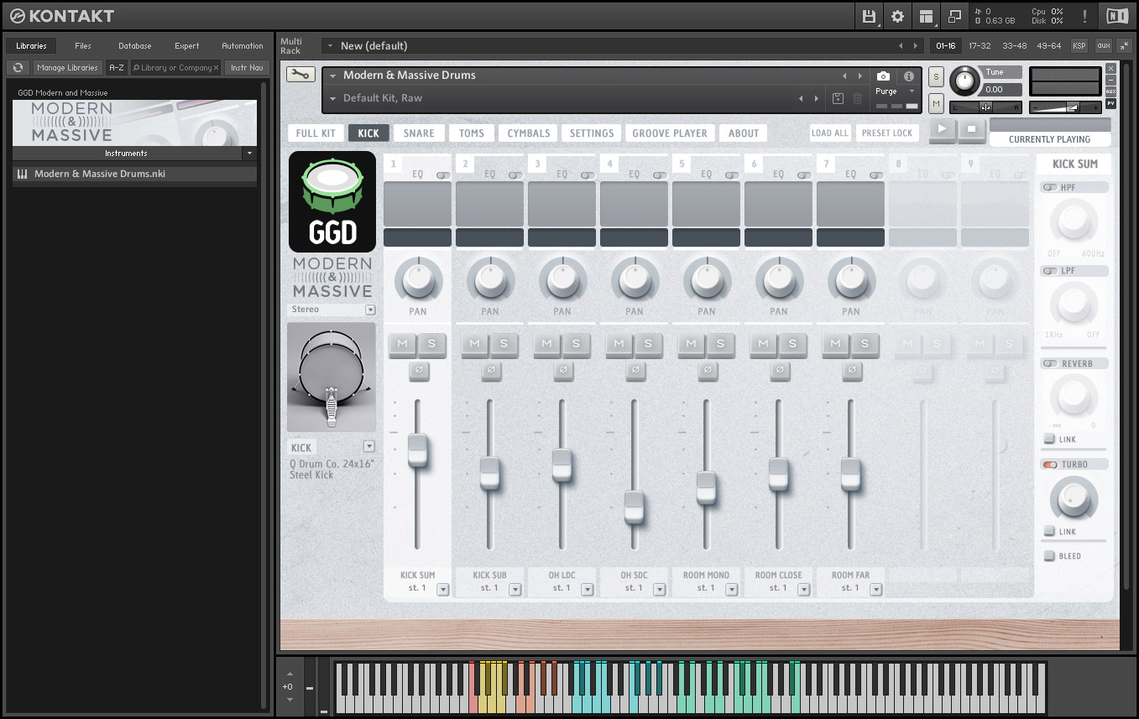Screen dimensions: 1139x719
Task: Open OH LDC output st. 1 dropdown
Action: click(x=587, y=589)
